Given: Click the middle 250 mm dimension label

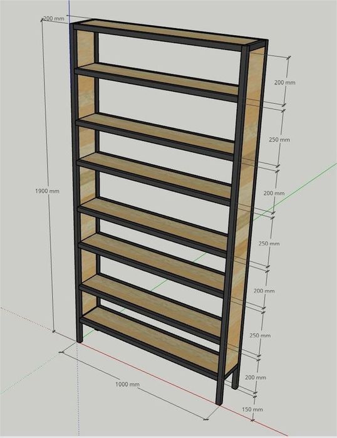Looking at the screenshot, I should click(x=269, y=244).
